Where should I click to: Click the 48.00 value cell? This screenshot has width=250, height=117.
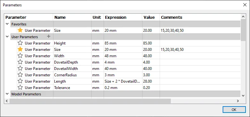pyautogui.click(x=151, y=56)
